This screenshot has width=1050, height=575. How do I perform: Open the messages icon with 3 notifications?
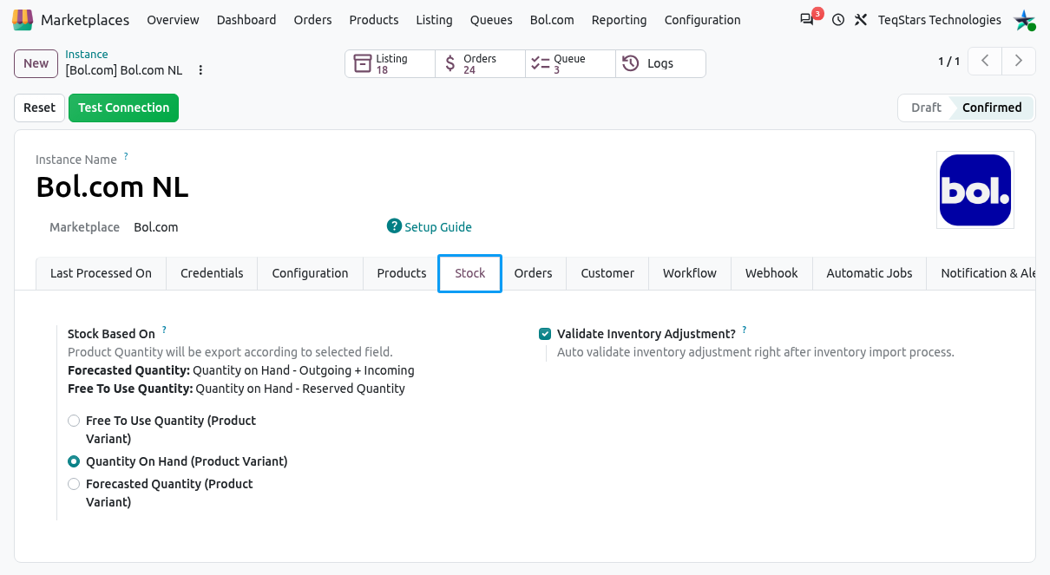(808, 19)
